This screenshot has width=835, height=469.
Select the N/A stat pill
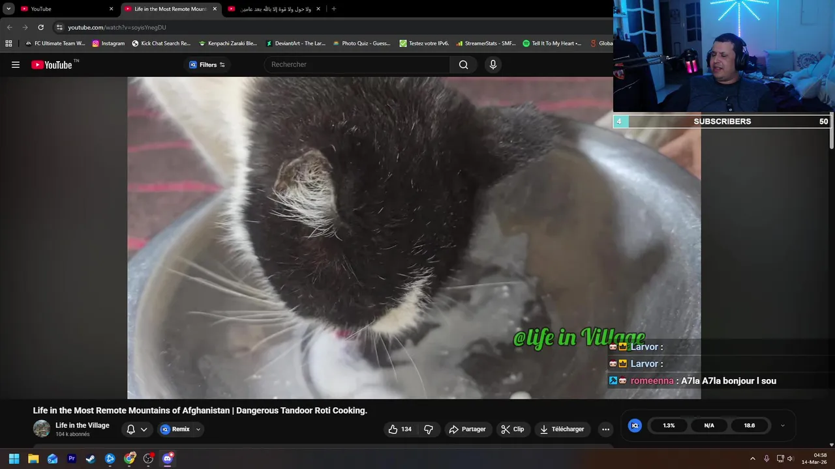pos(709,425)
